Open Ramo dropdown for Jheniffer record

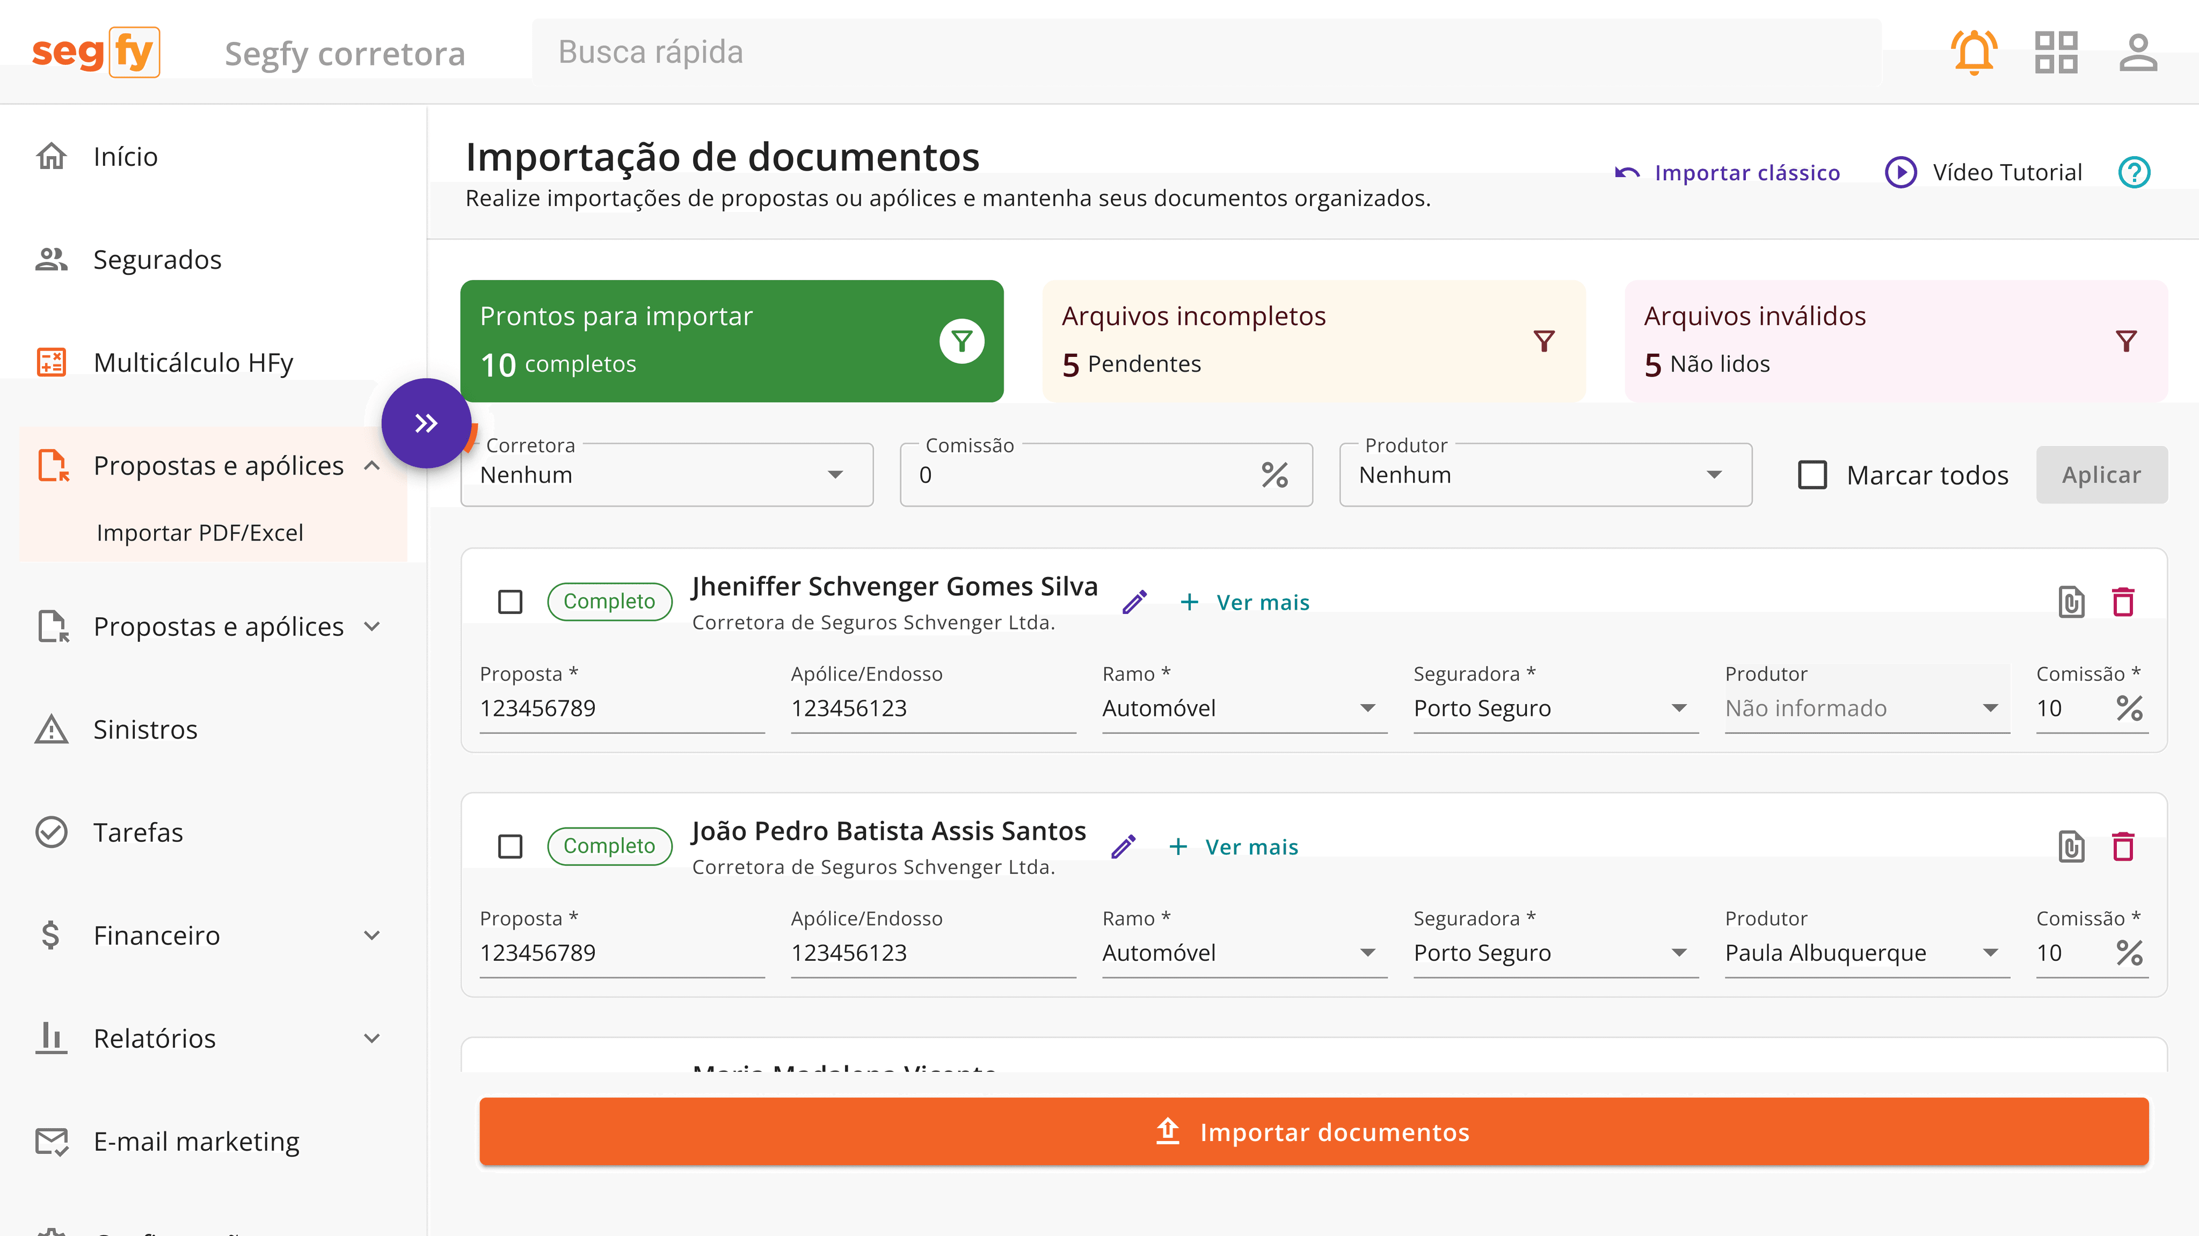click(x=1244, y=708)
